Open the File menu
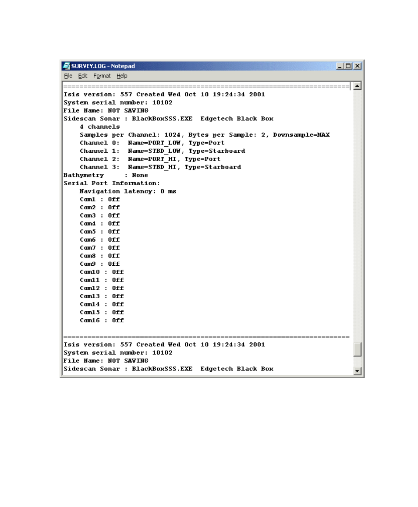This screenshot has width=418, height=507. [68, 76]
